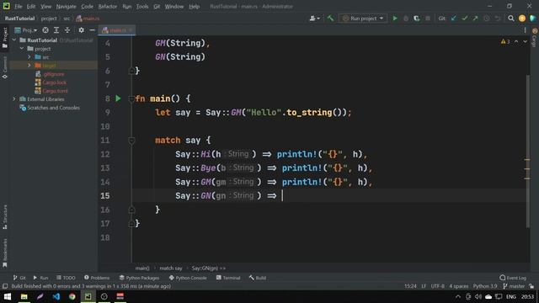Viewport: 539px width, 303px height.
Task: Open the Git tool window tab
Action: (x=19, y=278)
